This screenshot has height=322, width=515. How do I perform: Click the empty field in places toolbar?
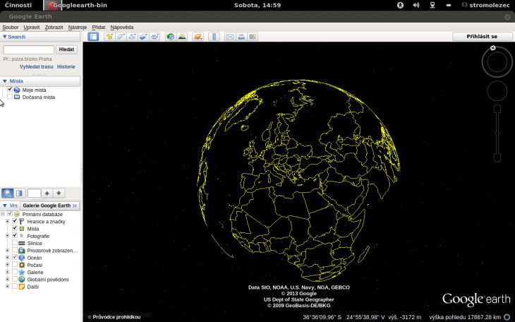tap(34, 193)
